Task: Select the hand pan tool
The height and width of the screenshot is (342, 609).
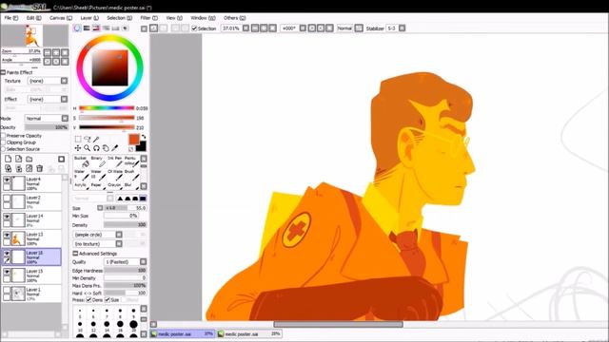Action: 106,148
